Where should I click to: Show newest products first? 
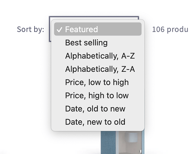[x=95, y=122]
